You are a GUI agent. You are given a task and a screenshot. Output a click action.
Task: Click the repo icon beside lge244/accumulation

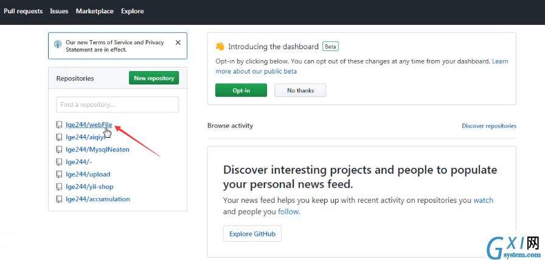(59, 199)
